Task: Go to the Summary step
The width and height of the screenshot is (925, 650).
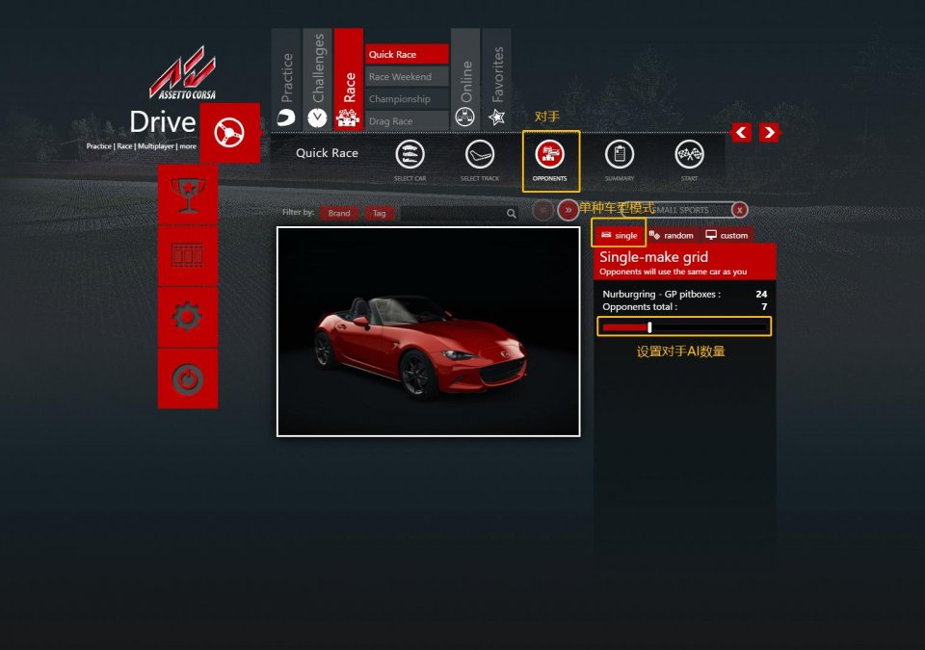Action: coord(620,161)
